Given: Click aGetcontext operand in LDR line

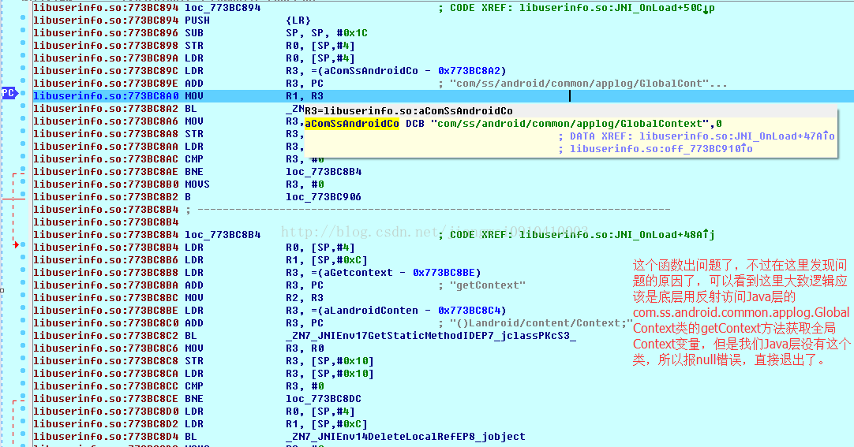Looking at the screenshot, I should pyautogui.click(x=358, y=273).
